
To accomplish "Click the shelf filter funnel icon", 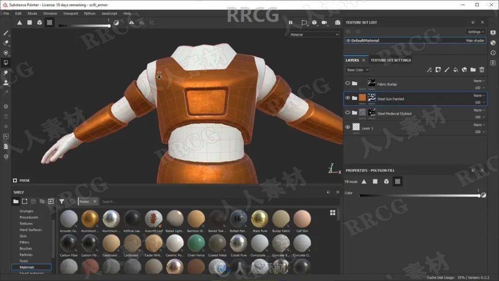I will (x=61, y=202).
